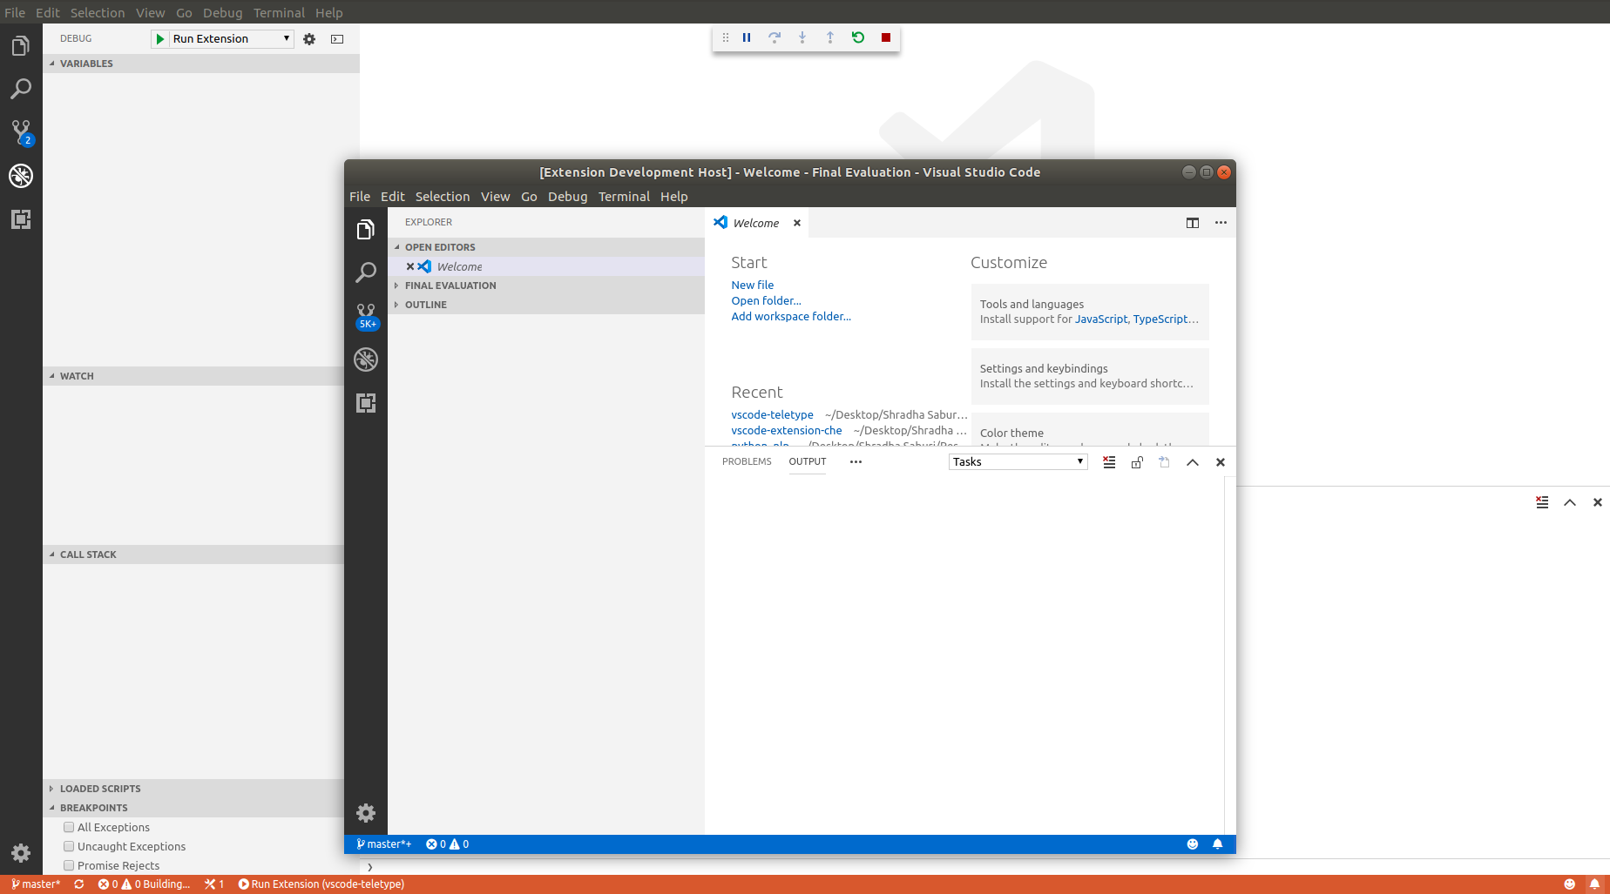Open Debug icon in Extension Host window
The width and height of the screenshot is (1610, 894).
click(x=366, y=360)
